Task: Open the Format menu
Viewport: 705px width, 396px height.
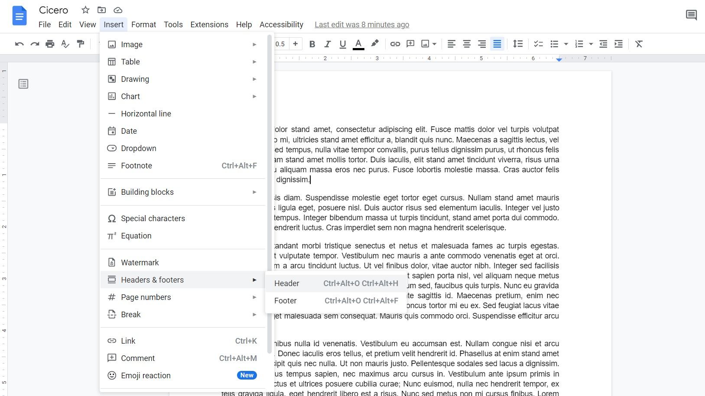Action: click(143, 25)
